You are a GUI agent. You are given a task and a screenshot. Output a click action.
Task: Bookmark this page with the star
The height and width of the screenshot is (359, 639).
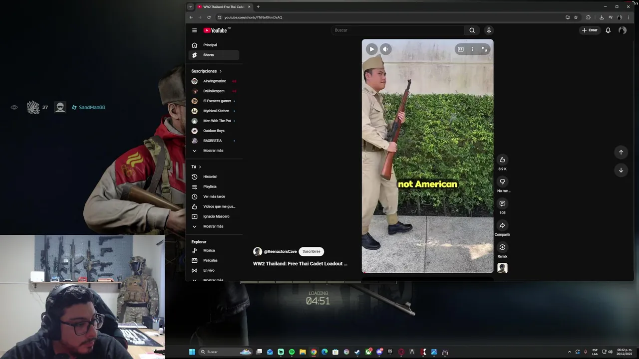tap(576, 17)
